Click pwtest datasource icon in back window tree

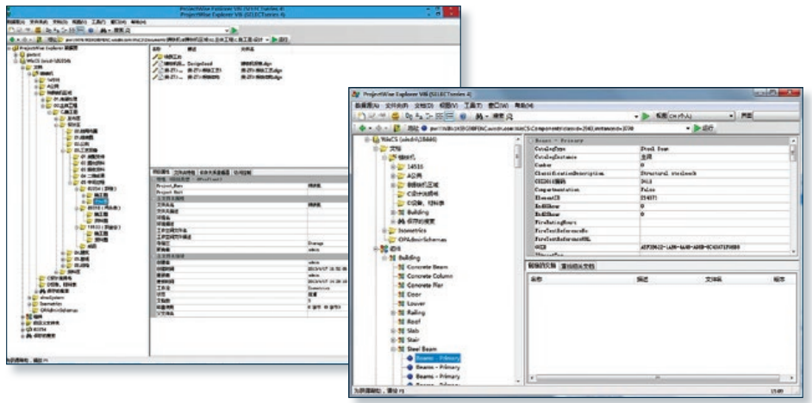point(22,53)
